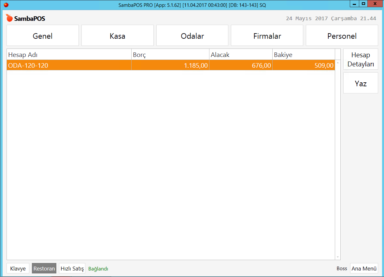The height and width of the screenshot is (277, 384).
Task: Switch to the Restoran department
Action: (x=44, y=269)
